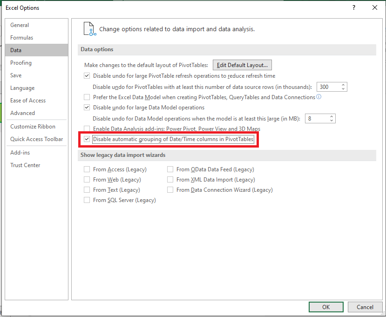Dismiss the dialog with Cancel

tap(365, 307)
